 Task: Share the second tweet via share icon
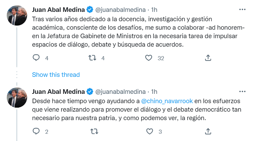pyautogui.click(x=208, y=132)
